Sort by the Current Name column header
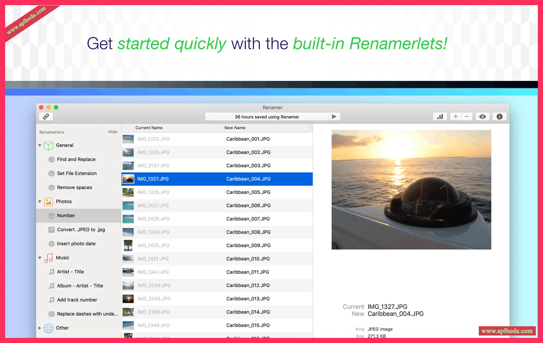 pos(179,128)
